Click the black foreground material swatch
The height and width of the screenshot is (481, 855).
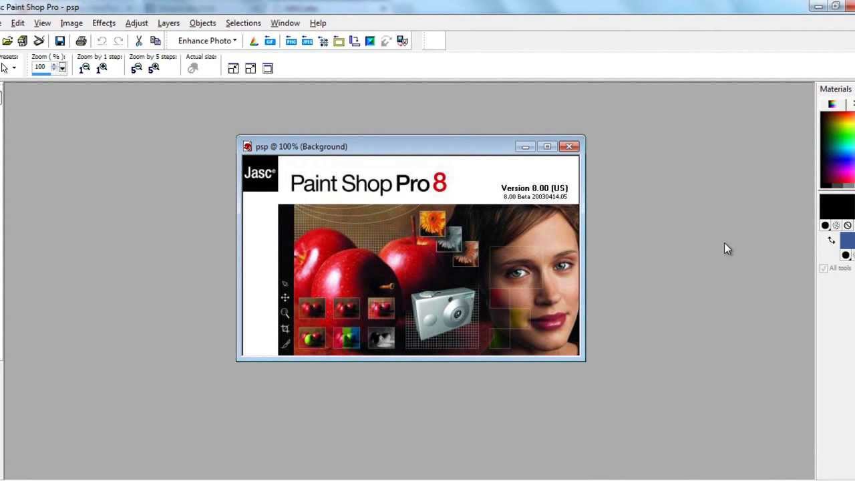838,208
